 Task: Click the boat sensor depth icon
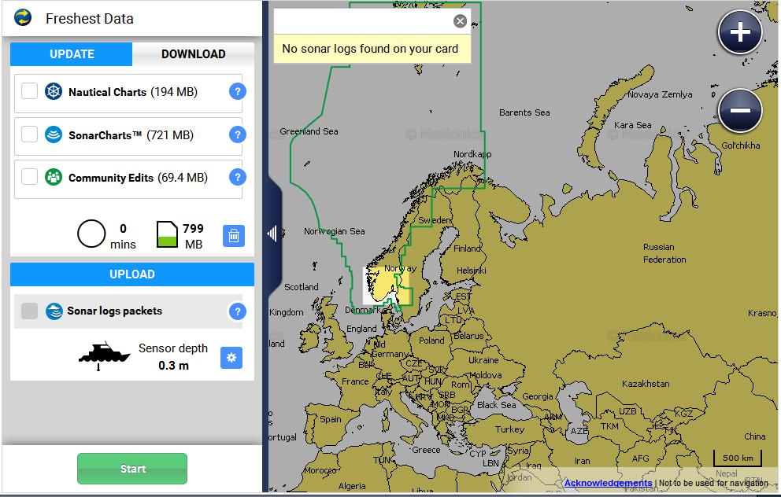[x=104, y=355]
